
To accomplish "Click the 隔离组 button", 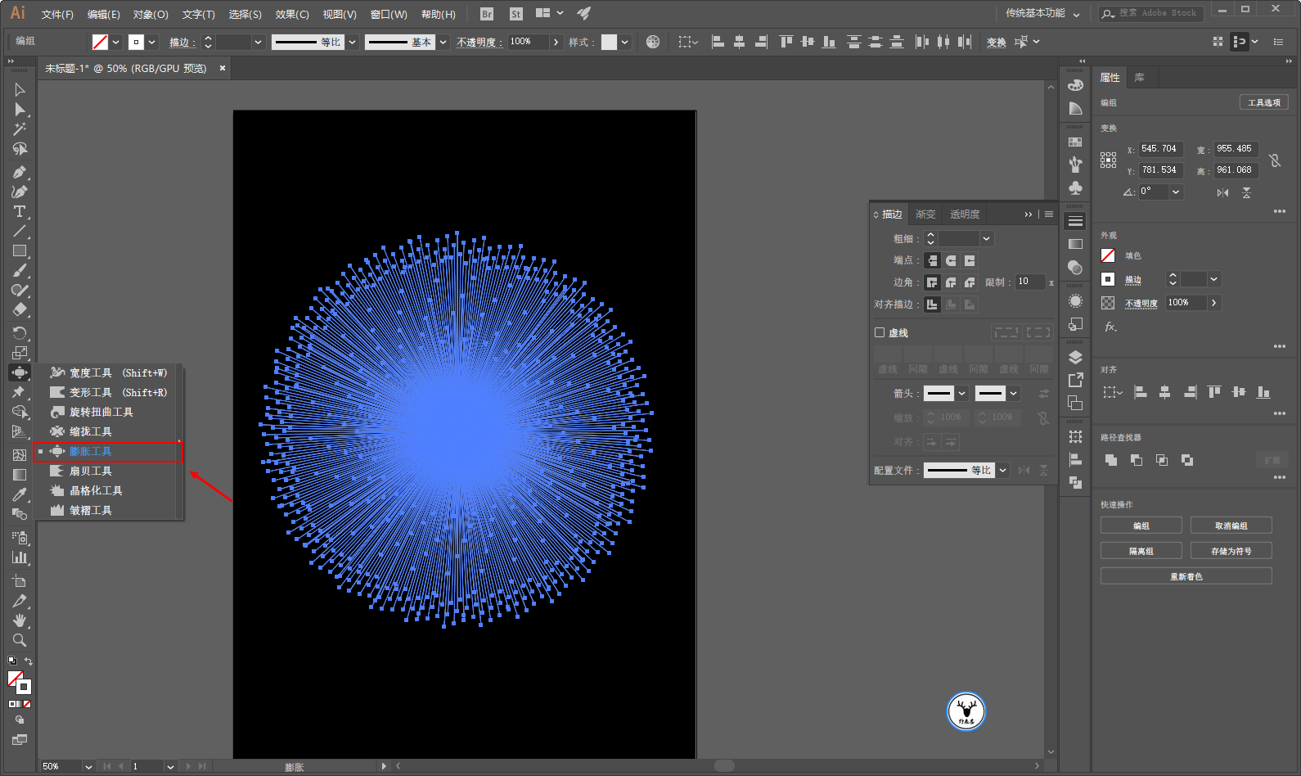I will (1141, 551).
